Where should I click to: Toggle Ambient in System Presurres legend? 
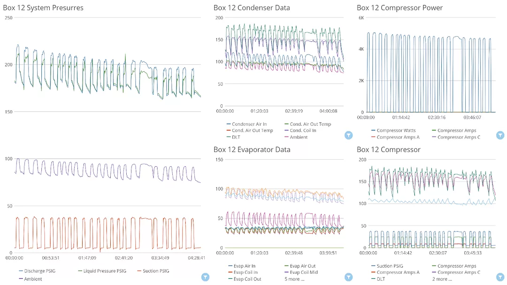point(31,279)
